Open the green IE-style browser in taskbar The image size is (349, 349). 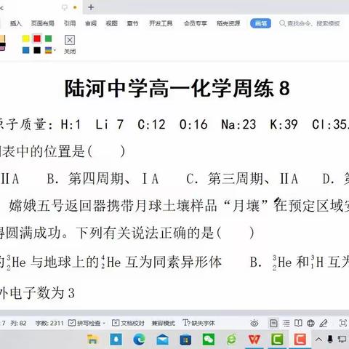click(x=231, y=340)
